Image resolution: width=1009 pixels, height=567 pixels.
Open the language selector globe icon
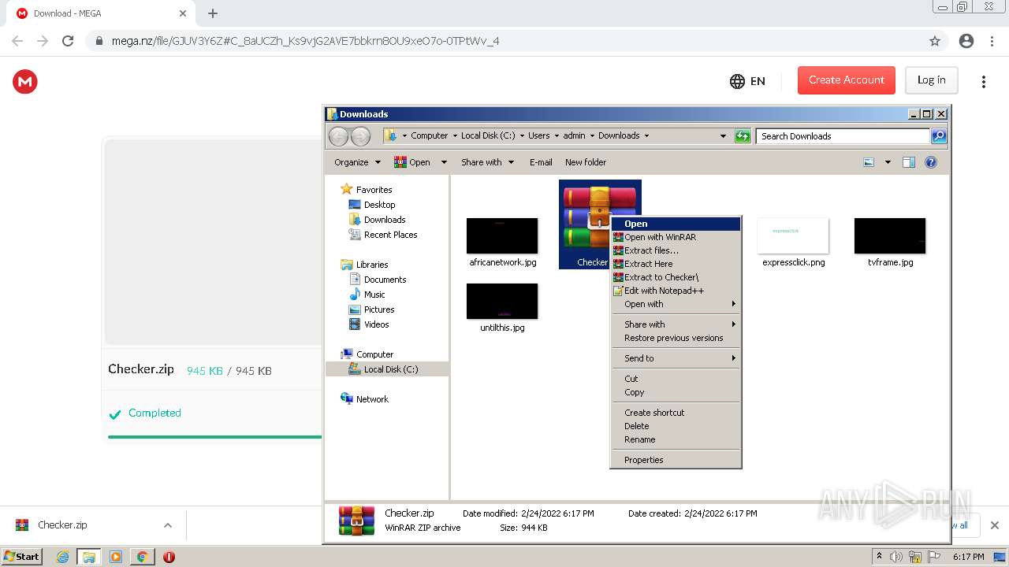(x=737, y=81)
